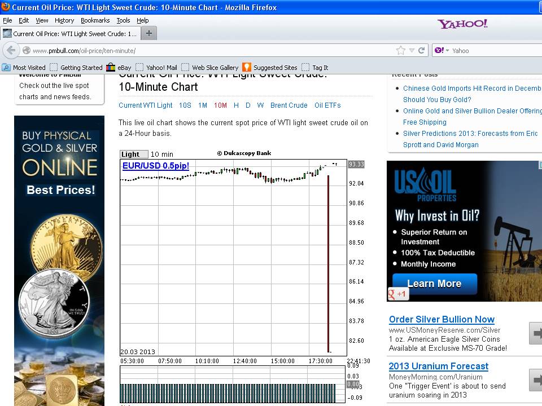Click the Yahoo search input field

[496, 50]
